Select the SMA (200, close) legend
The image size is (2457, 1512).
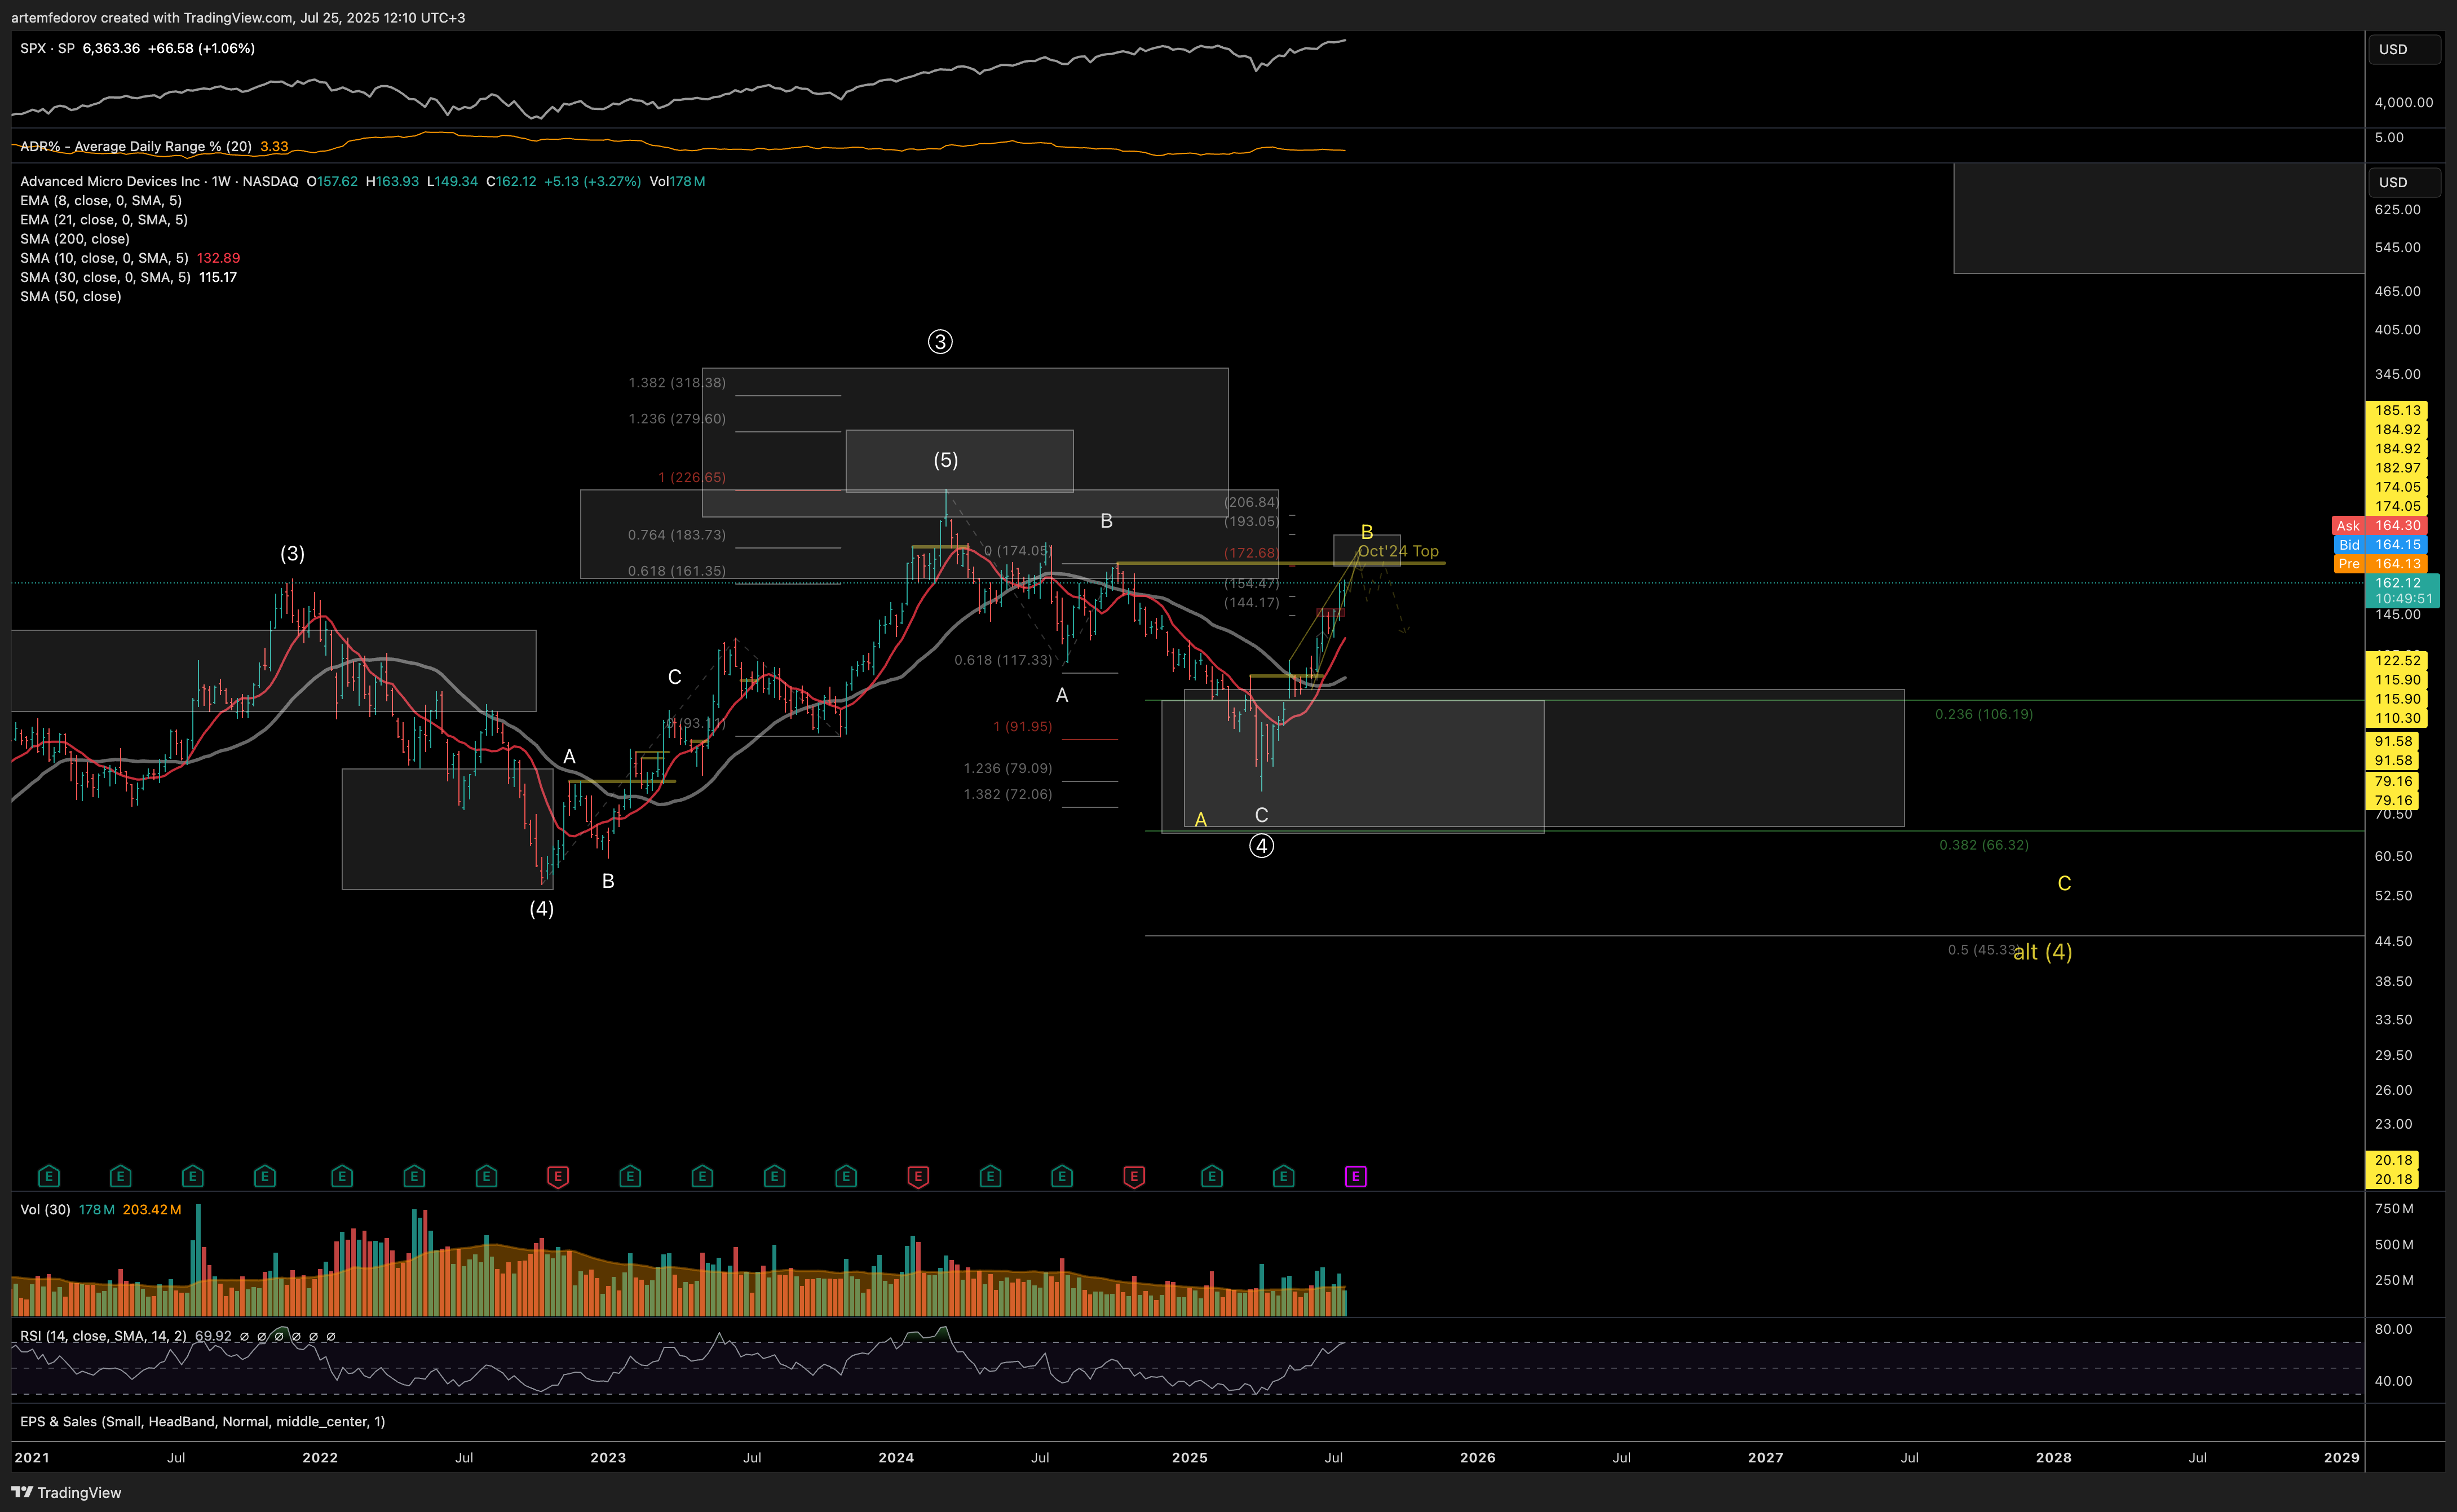pos(75,238)
